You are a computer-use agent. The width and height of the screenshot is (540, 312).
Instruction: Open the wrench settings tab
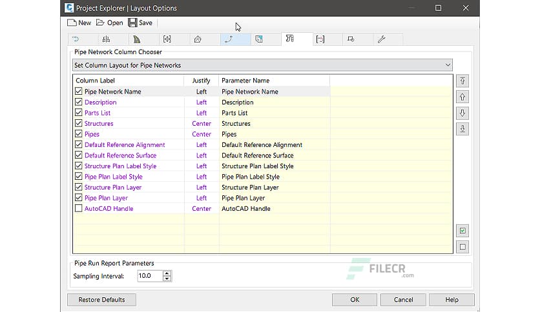pyautogui.click(x=381, y=39)
